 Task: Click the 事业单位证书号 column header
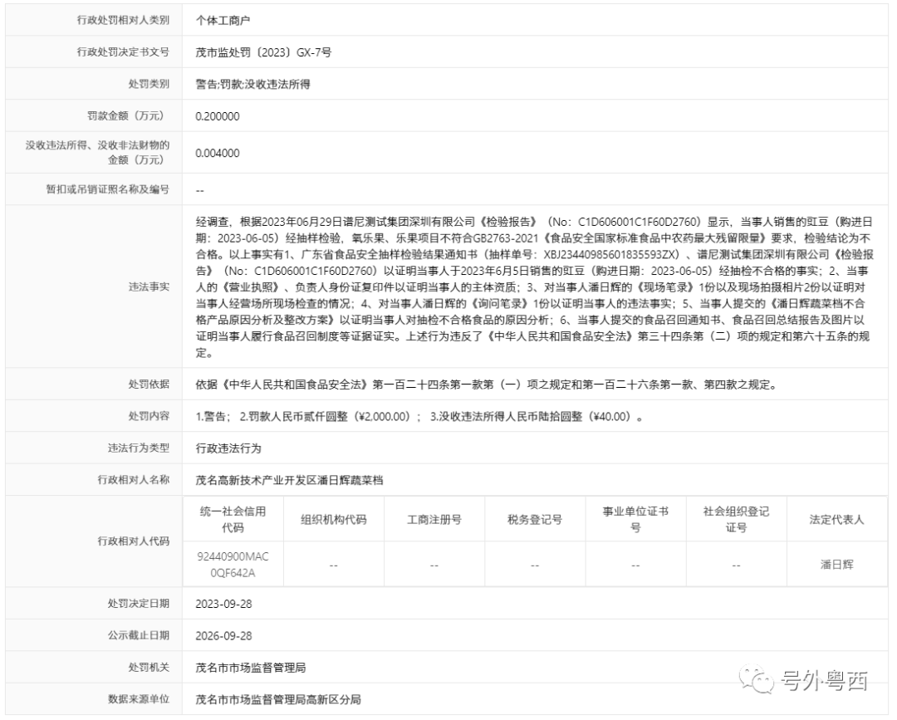click(x=635, y=519)
